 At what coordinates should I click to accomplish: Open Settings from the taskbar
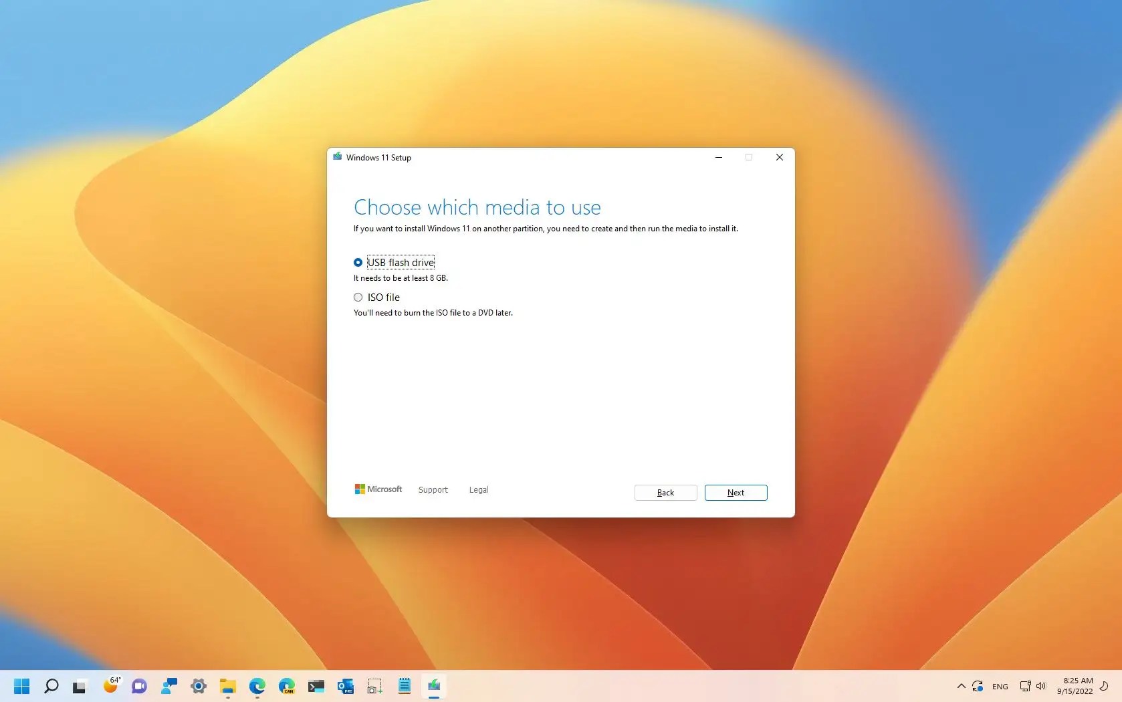pos(199,686)
